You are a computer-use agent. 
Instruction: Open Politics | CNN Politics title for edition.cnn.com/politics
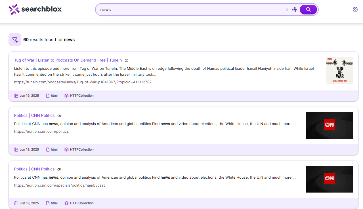pos(34,115)
